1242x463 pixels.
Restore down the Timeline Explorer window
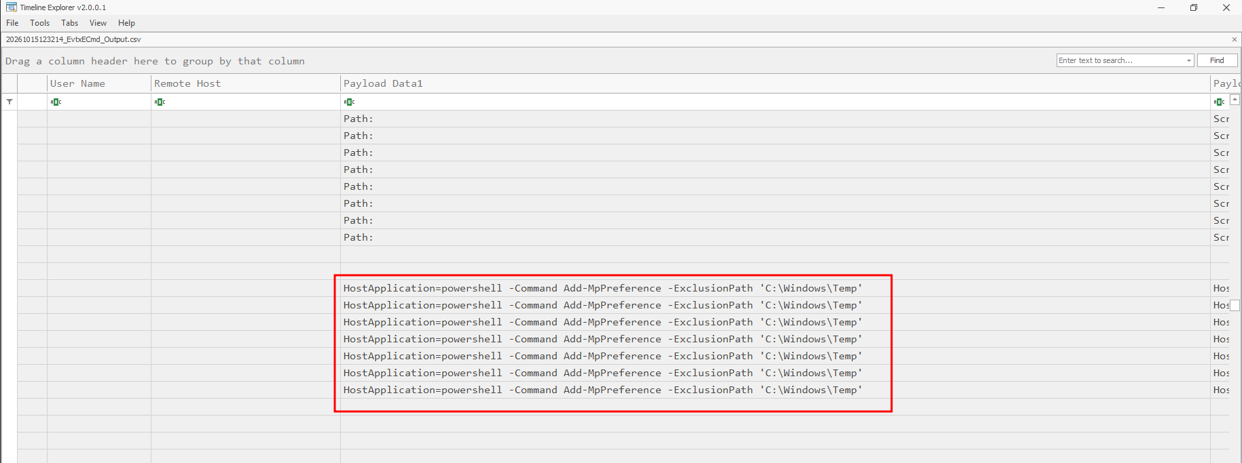tap(1194, 7)
